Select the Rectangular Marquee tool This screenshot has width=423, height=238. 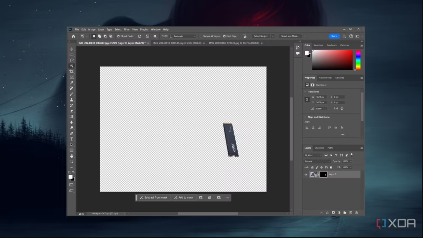[71, 55]
